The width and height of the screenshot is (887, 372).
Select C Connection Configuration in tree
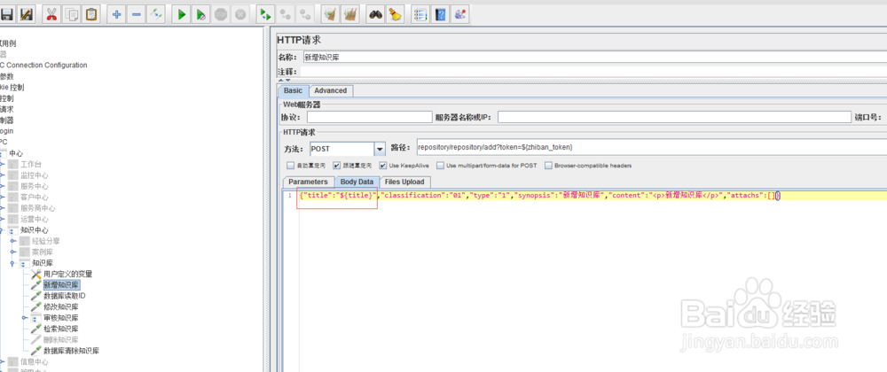[x=43, y=66]
